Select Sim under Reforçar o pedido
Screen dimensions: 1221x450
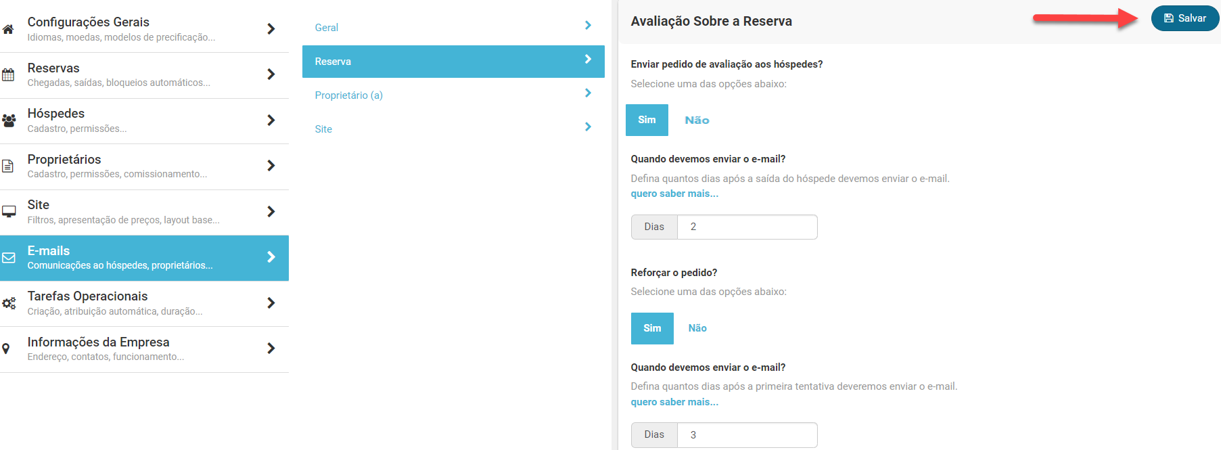(652, 328)
